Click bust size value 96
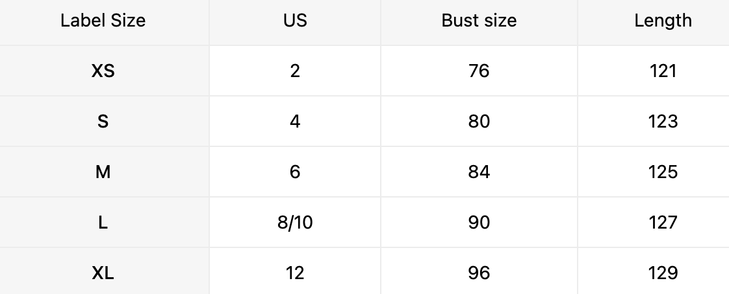 click(x=479, y=273)
